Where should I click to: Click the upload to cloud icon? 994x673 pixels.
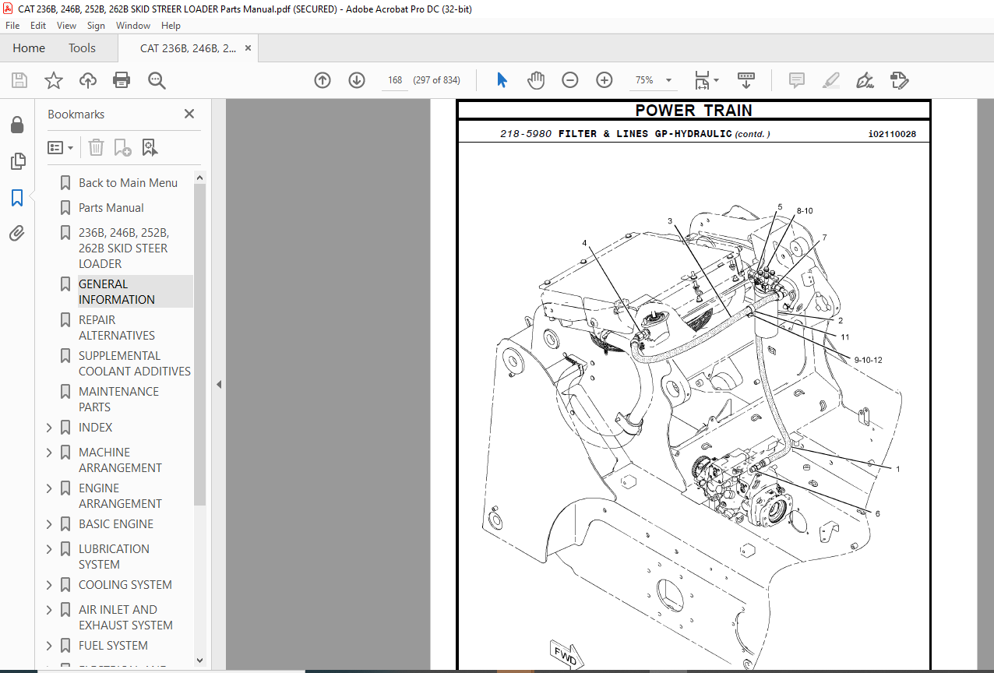point(88,80)
